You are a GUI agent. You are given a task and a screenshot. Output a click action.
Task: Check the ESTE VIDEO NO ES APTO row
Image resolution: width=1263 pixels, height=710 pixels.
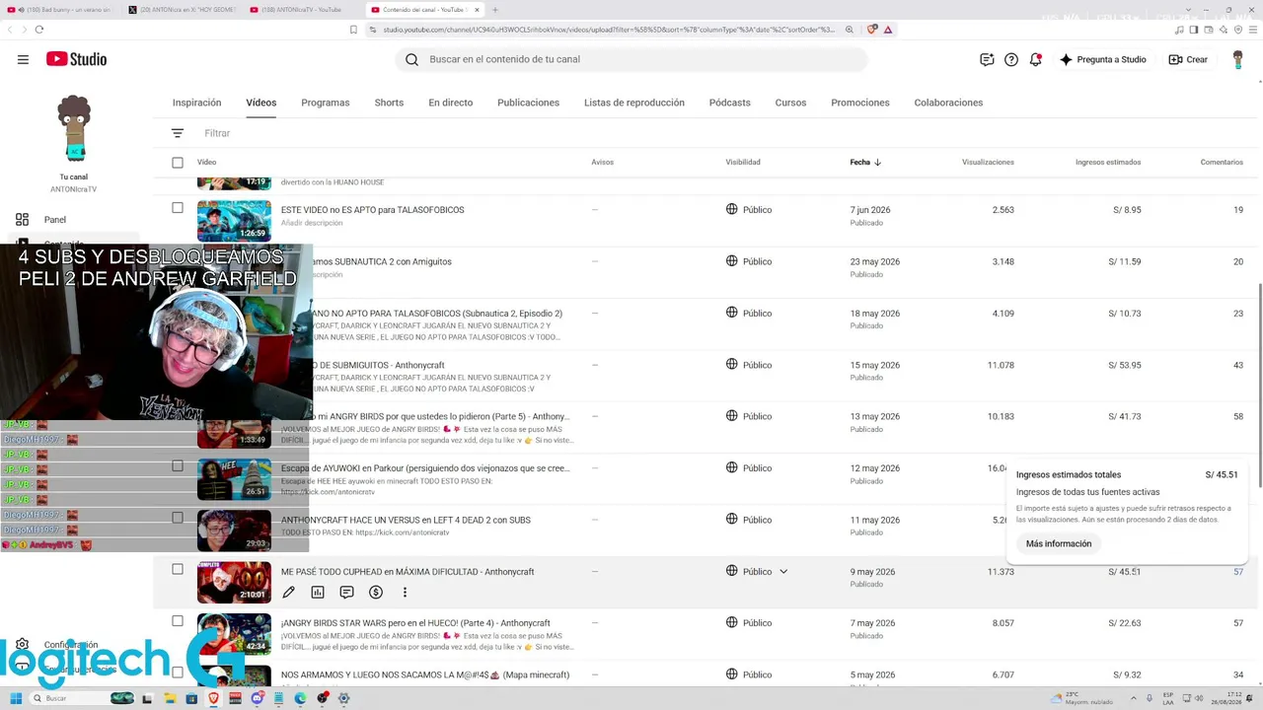point(178,208)
